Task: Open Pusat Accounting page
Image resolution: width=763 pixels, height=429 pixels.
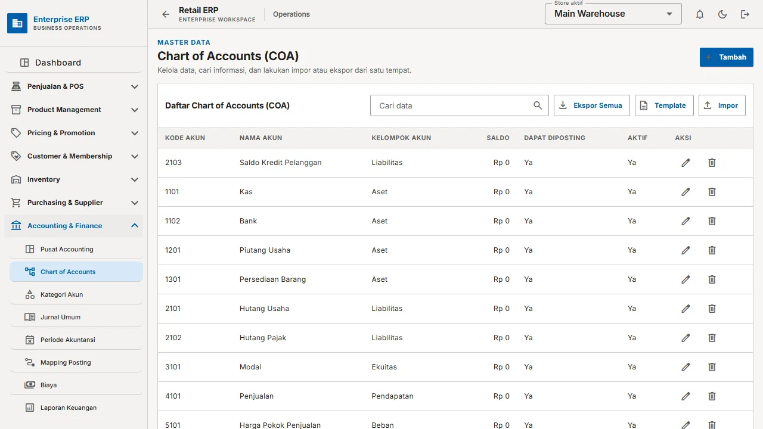Action: pyautogui.click(x=76, y=249)
